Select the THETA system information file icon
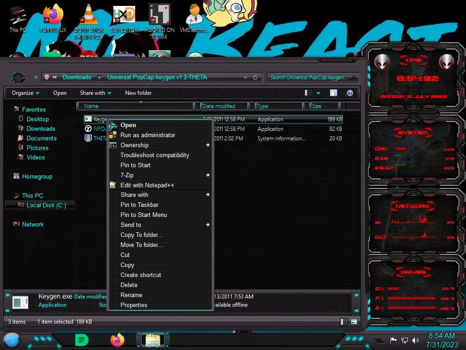This screenshot has width=466, height=350. [88, 138]
